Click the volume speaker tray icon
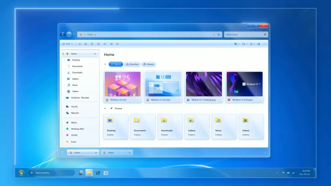The image size is (331, 186). pos(288,173)
